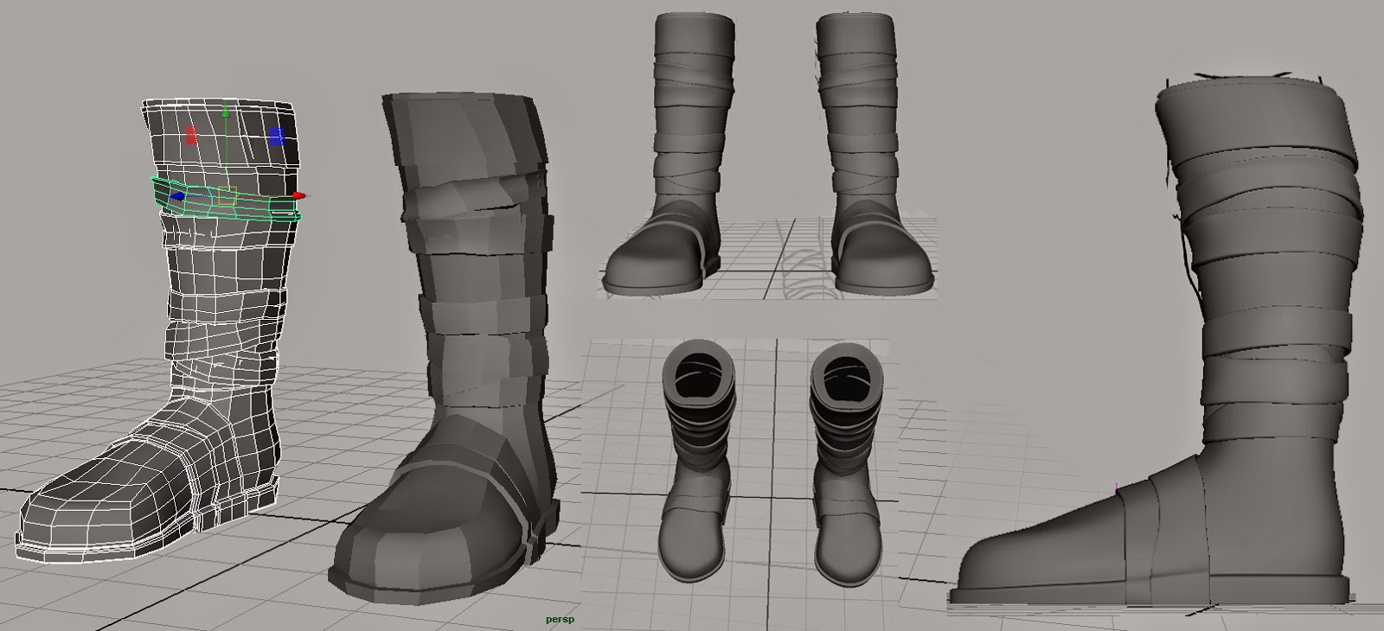Click the red X-axis arrow handle on the strap
Screen dimensions: 1384x631
(x=298, y=196)
